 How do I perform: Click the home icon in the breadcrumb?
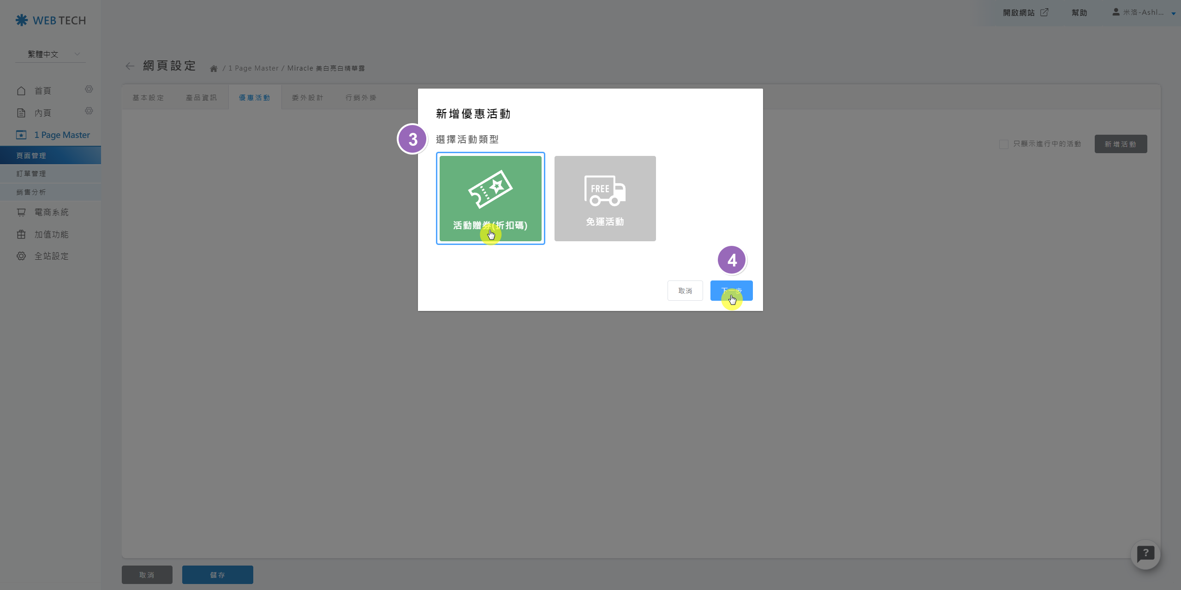pyautogui.click(x=214, y=69)
